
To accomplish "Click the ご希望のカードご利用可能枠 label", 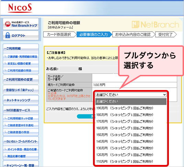I will pyautogui.click(x=65, y=90).
